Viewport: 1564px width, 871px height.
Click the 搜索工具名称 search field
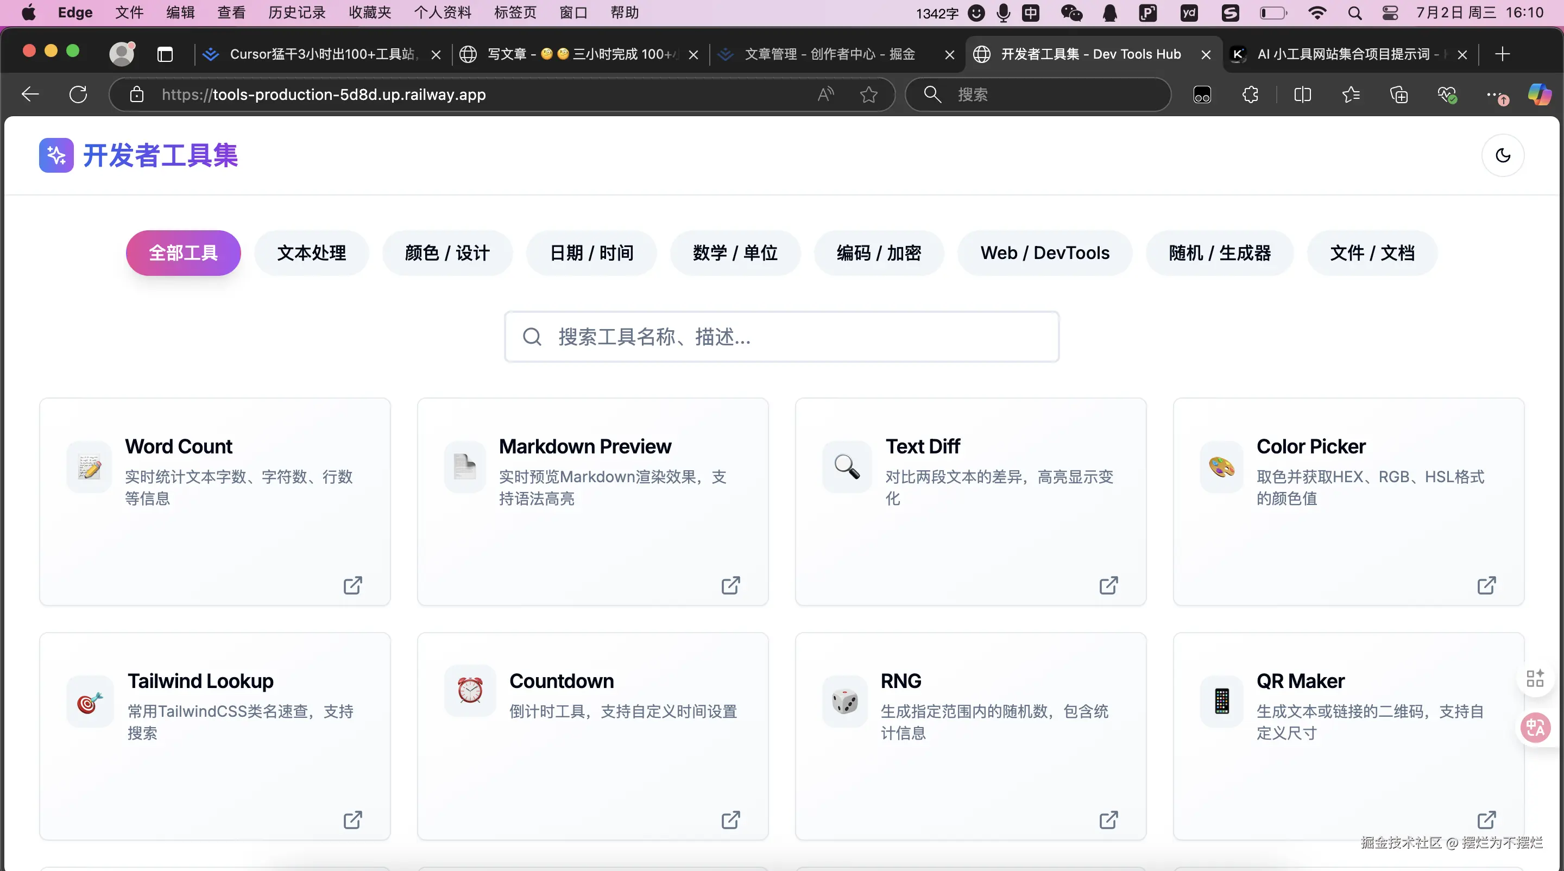pyautogui.click(x=782, y=337)
